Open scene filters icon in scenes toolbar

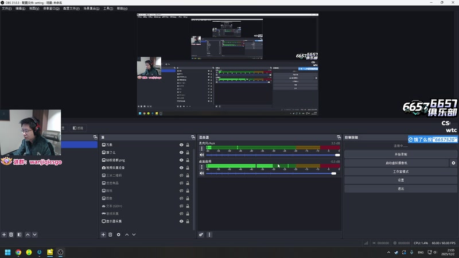[x=20, y=234]
